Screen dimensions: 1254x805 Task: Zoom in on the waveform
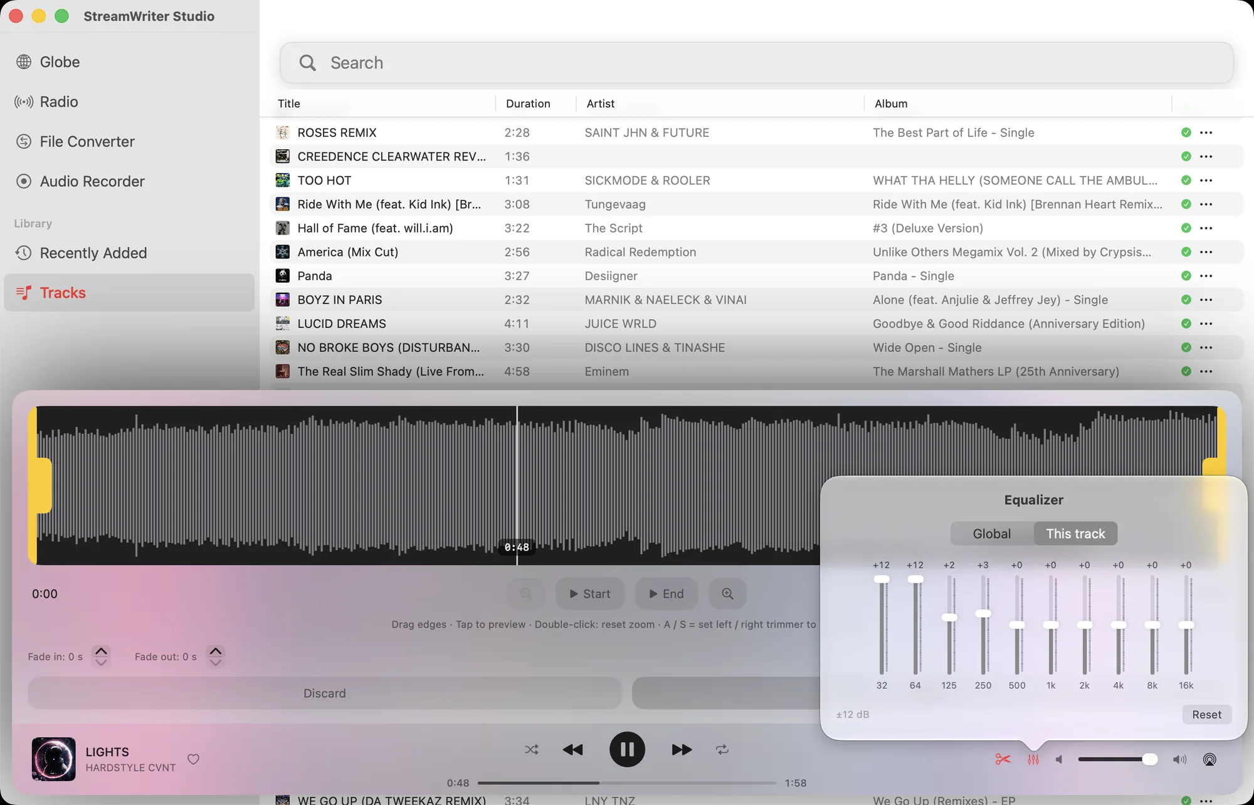727,594
